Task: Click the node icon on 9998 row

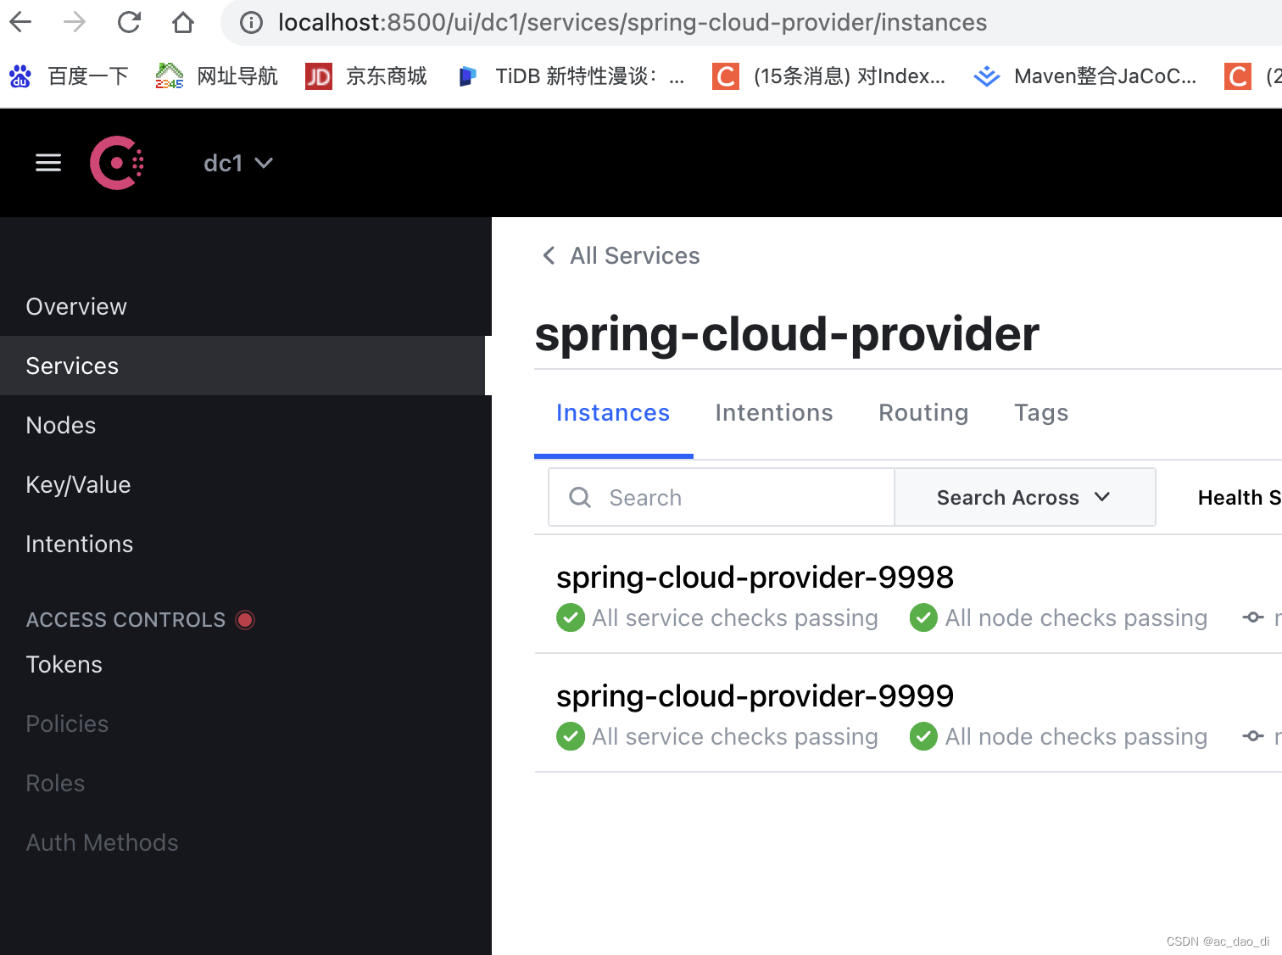Action: [x=1253, y=617]
